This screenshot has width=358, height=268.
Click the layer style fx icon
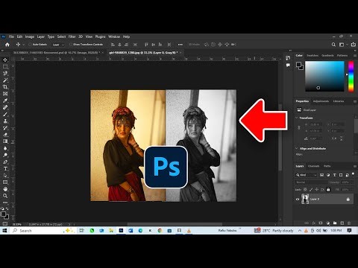[314, 223]
